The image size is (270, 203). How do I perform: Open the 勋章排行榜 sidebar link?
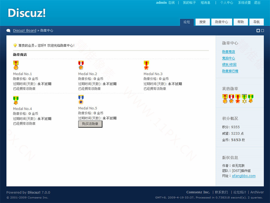[230, 71]
